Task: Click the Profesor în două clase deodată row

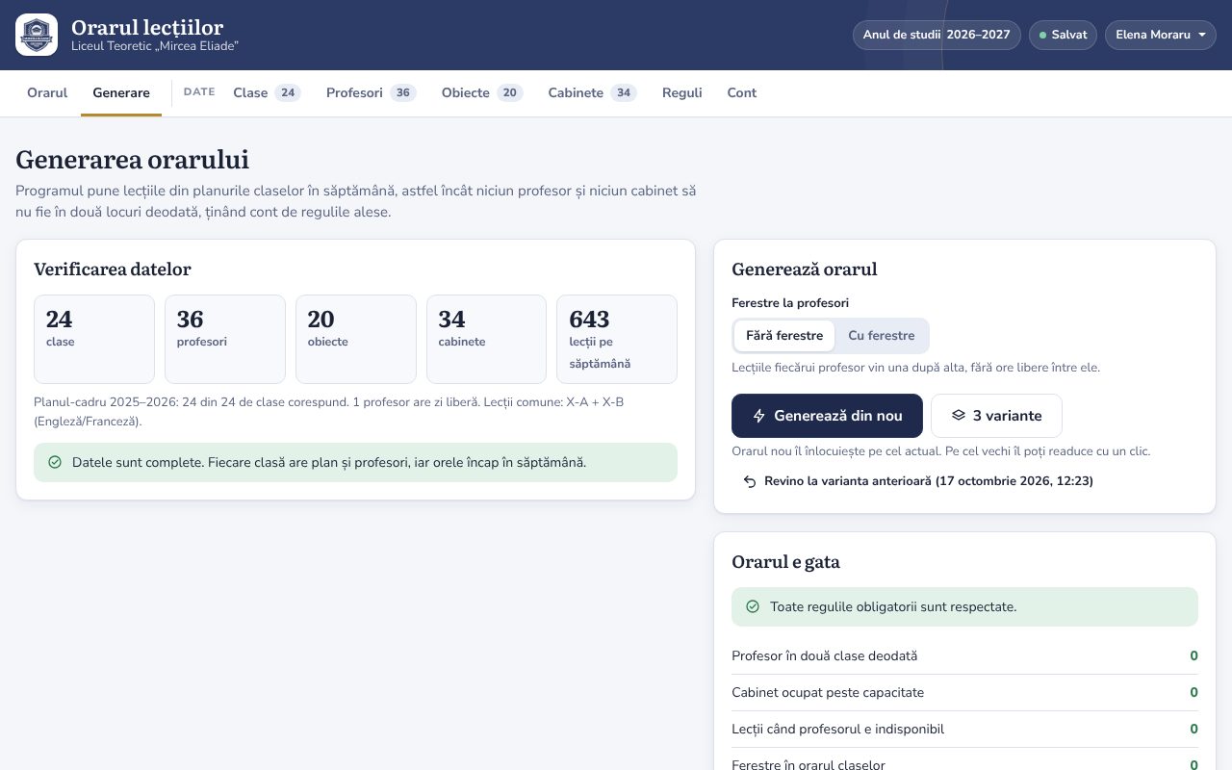Action: point(964,656)
